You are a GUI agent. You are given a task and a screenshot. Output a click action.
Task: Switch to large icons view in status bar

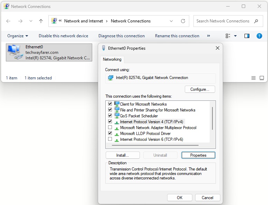tap(262, 78)
